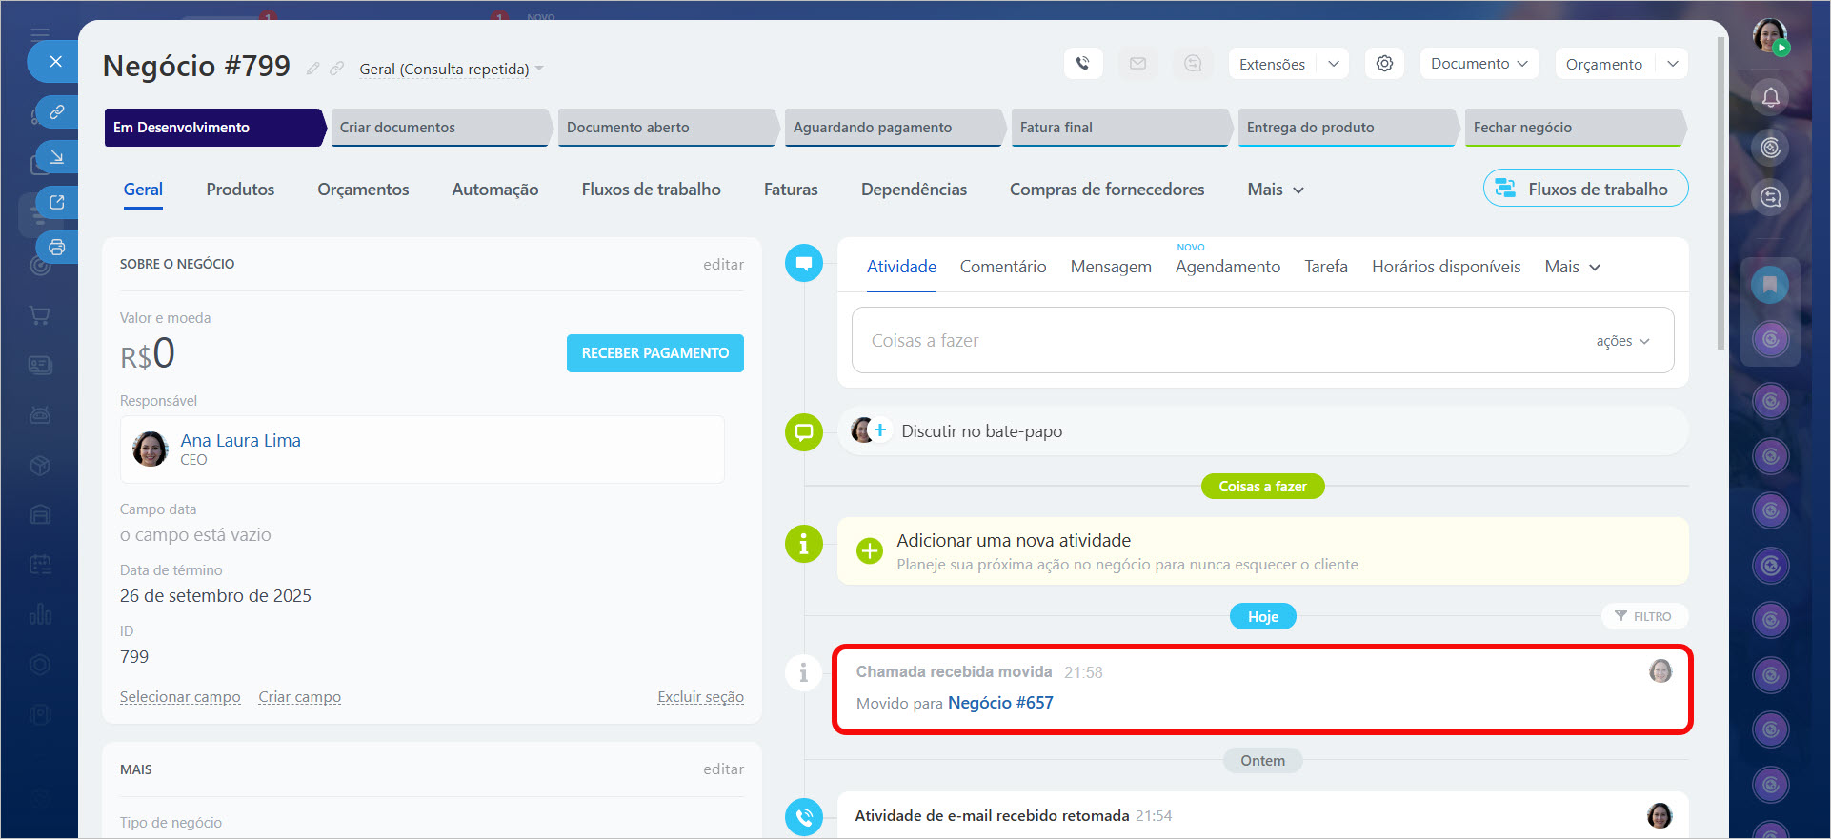Select the Comentário tab

pyautogui.click(x=1002, y=267)
